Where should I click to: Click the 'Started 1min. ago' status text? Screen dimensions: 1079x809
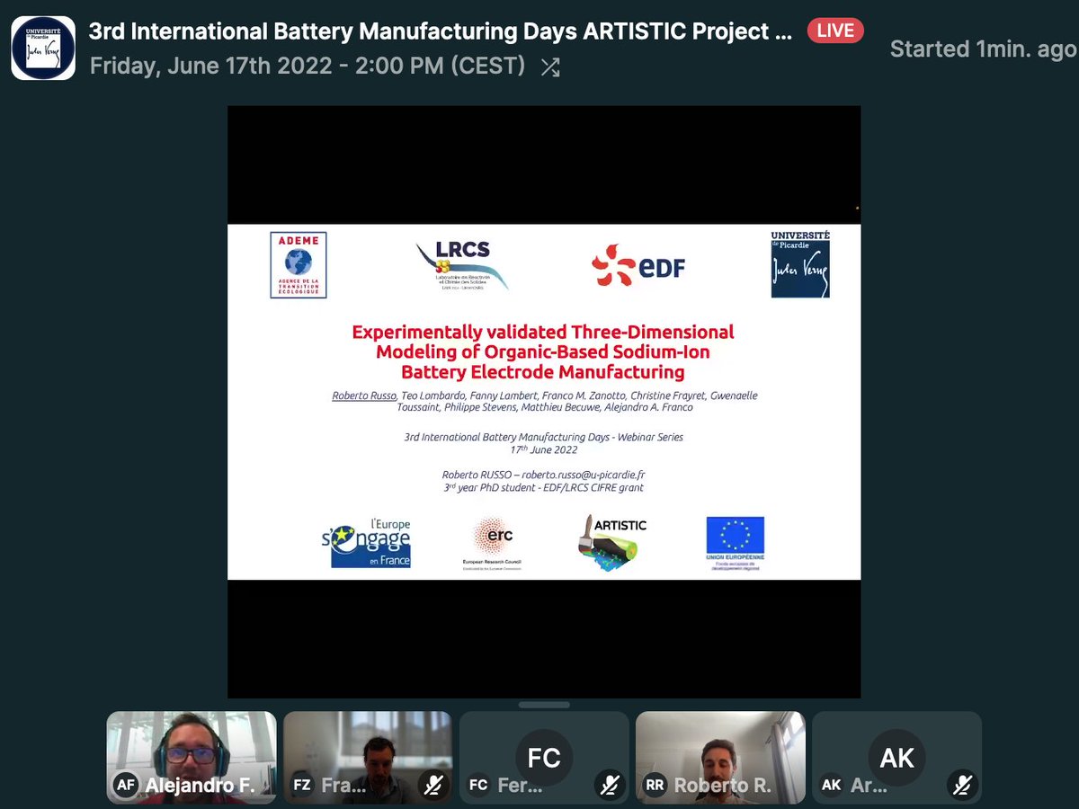(983, 49)
